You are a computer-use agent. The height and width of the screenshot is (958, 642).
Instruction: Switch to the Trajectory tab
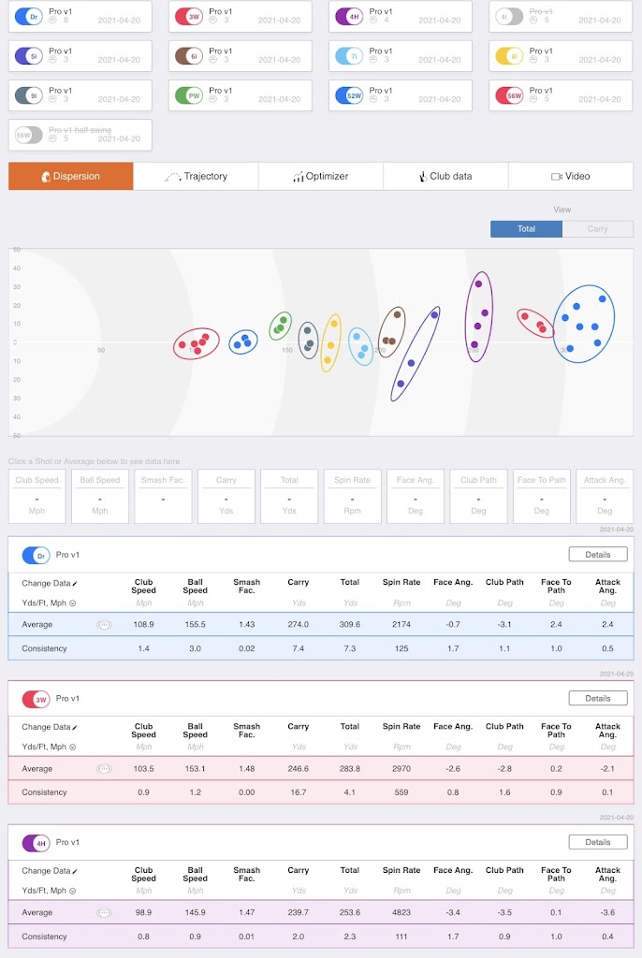click(196, 176)
